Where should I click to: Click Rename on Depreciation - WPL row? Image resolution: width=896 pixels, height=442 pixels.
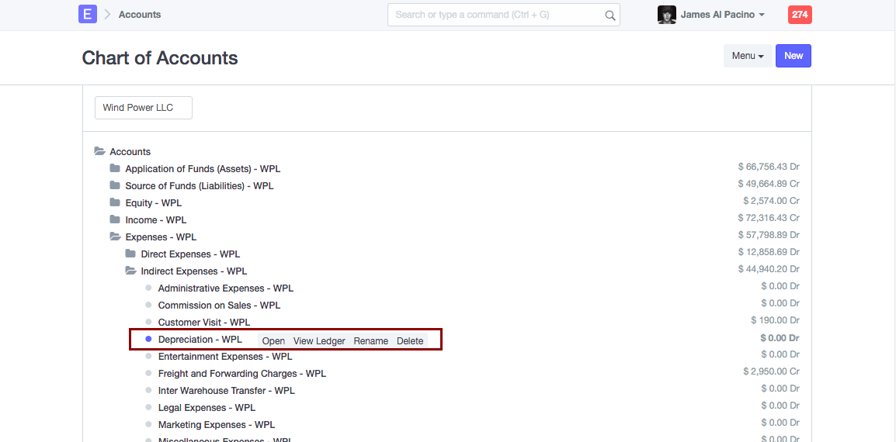370,341
